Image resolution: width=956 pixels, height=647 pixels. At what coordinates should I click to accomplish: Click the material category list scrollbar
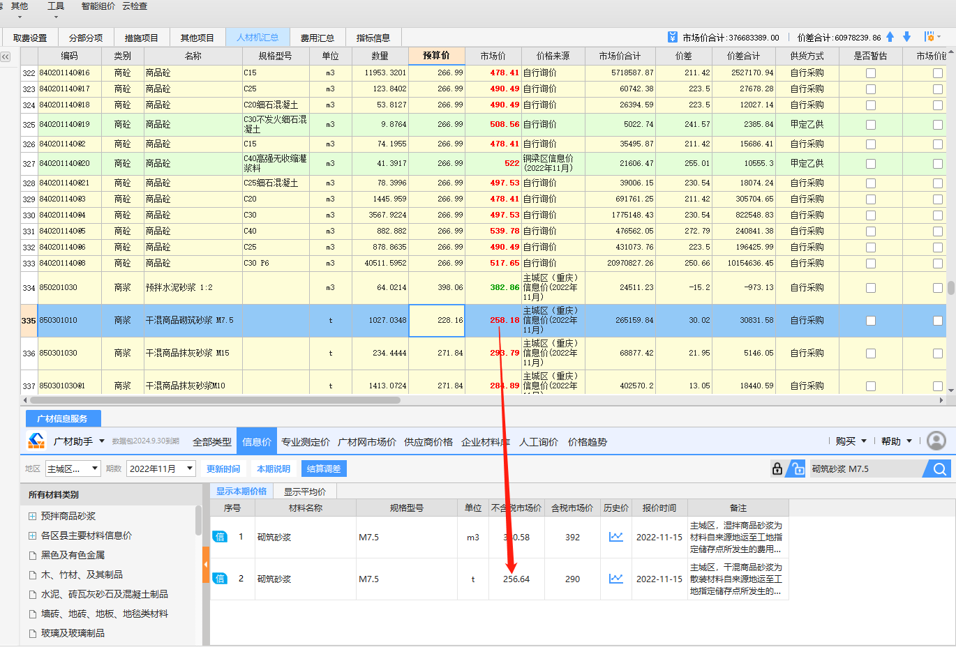[x=199, y=521]
